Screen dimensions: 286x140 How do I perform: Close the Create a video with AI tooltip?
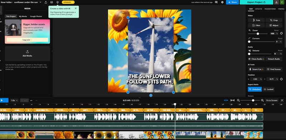pos(76,8)
